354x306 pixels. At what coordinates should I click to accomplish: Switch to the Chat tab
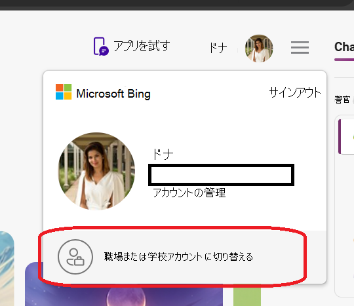point(344,47)
